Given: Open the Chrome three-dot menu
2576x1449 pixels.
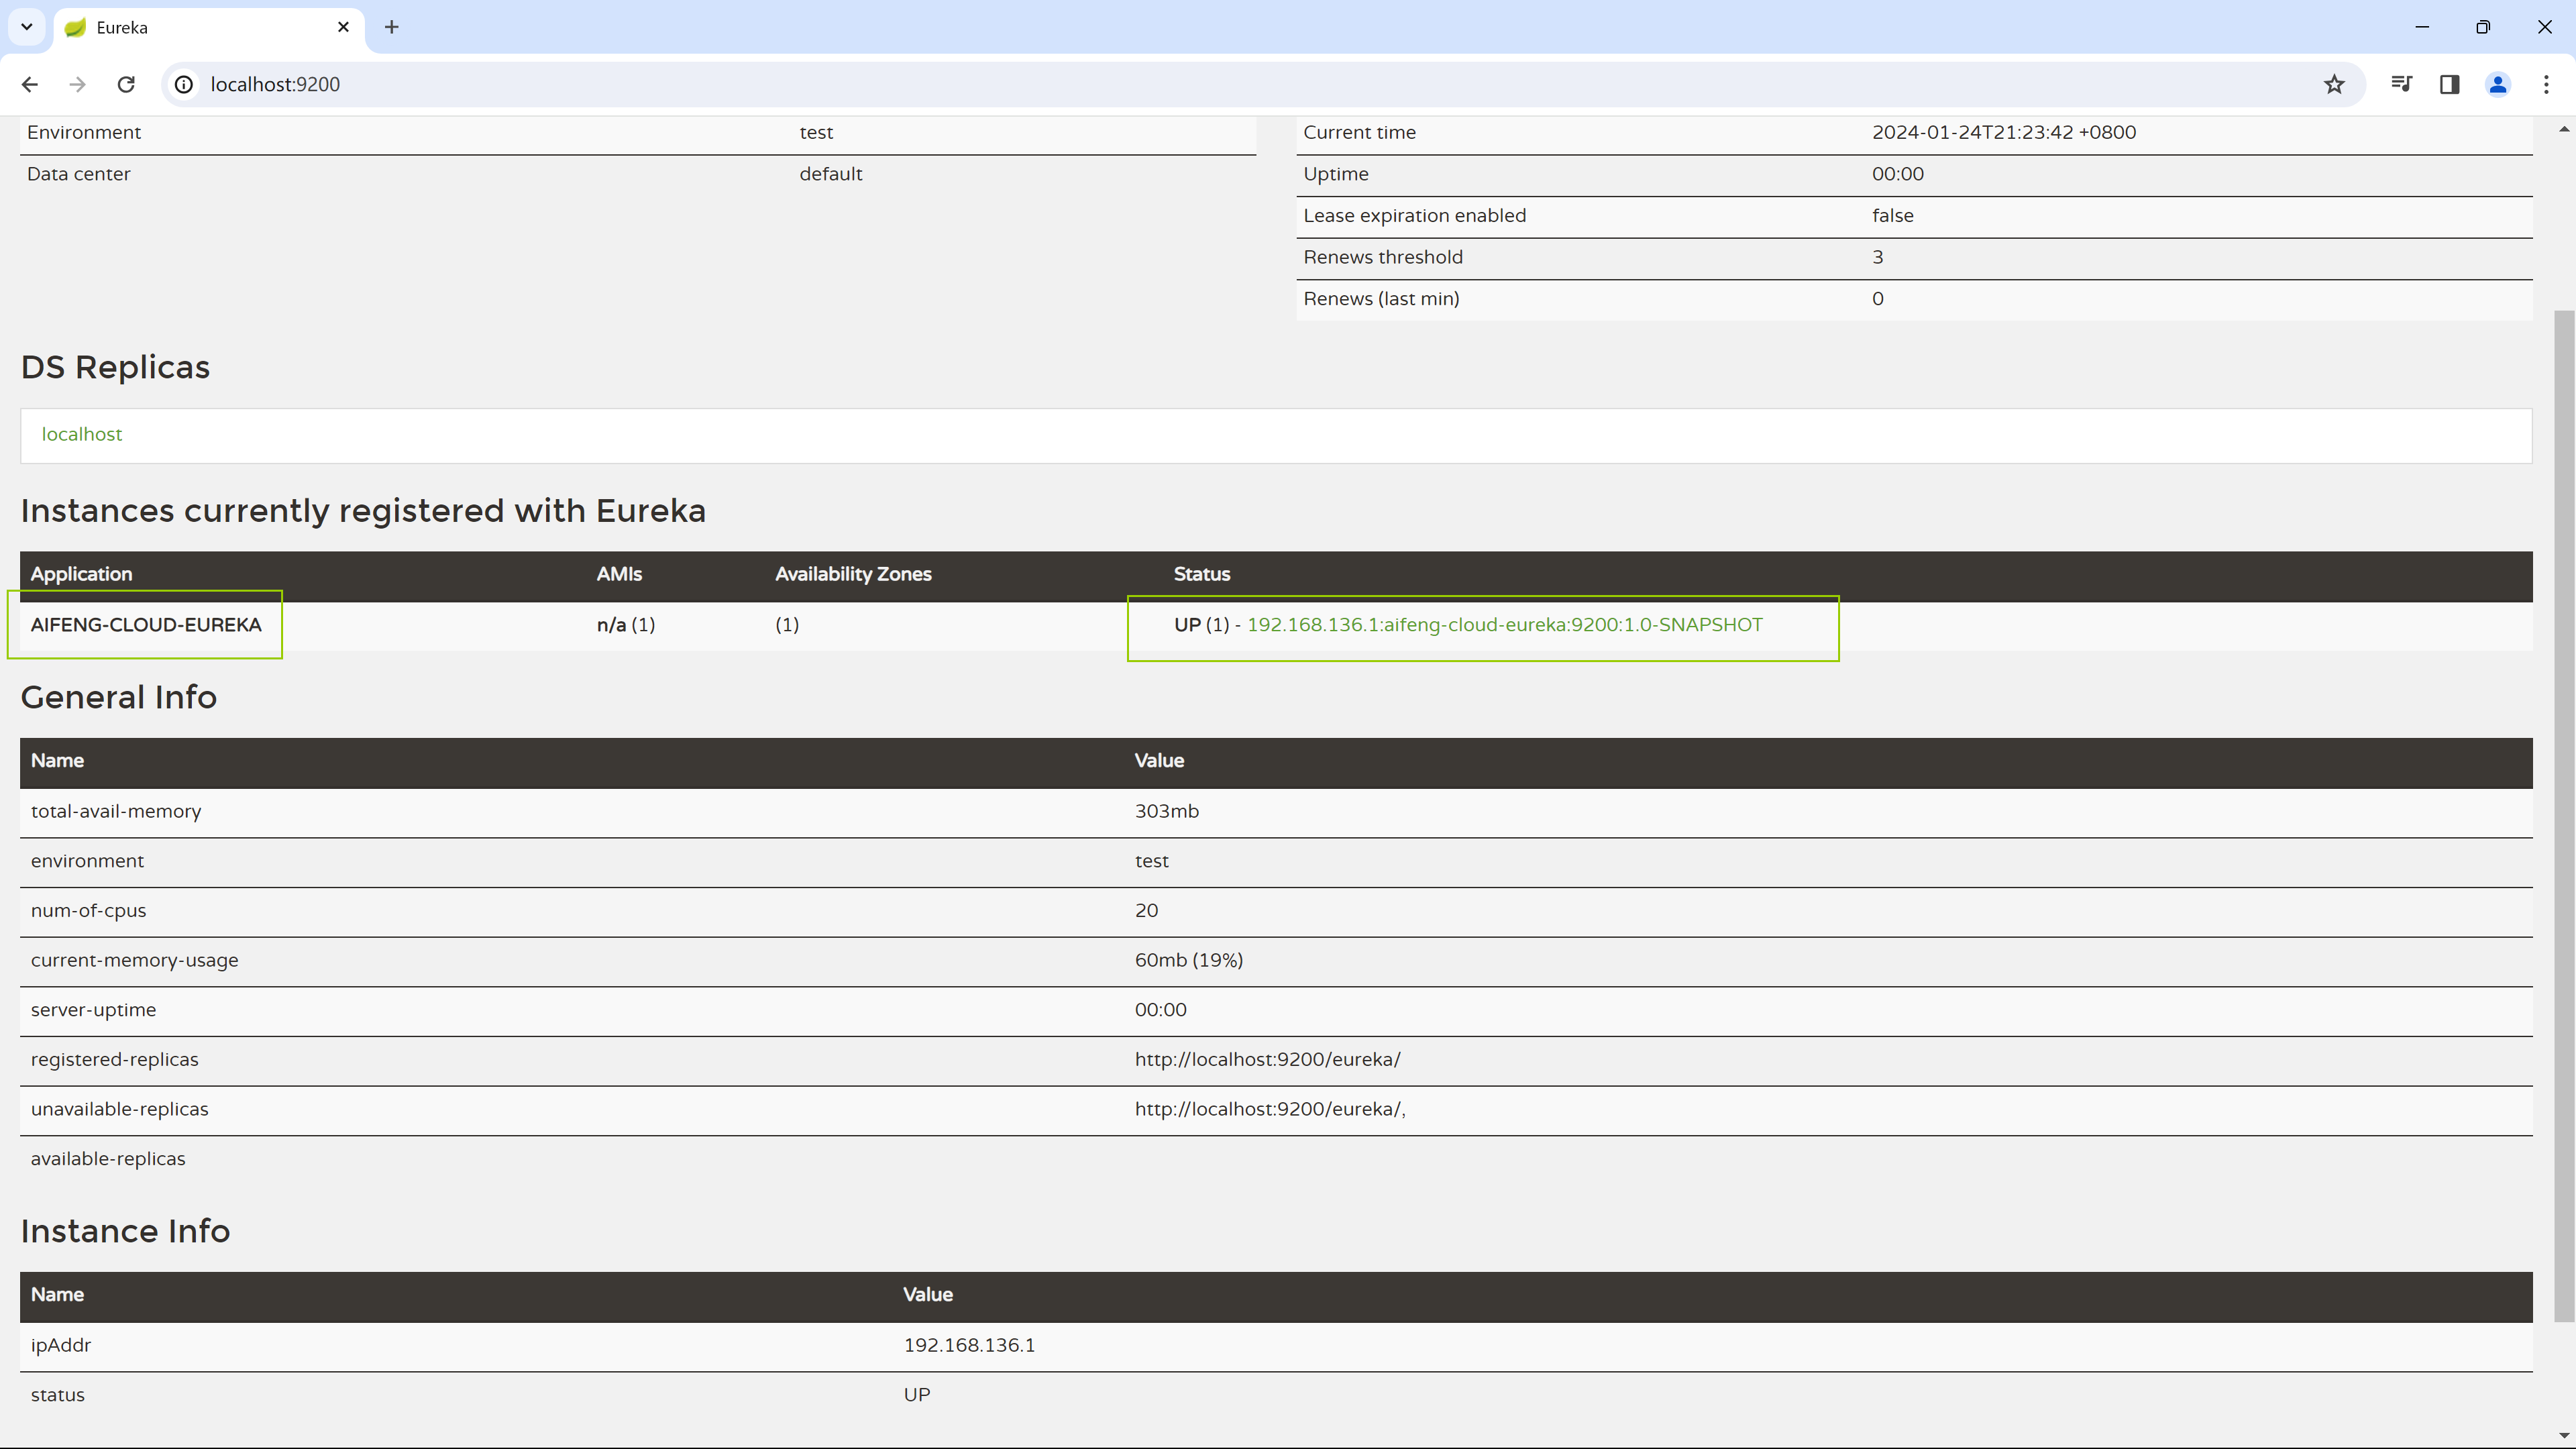Looking at the screenshot, I should [x=2546, y=85].
